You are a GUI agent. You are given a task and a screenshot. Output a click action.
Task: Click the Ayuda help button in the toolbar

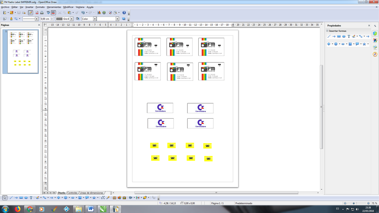pos(124,13)
